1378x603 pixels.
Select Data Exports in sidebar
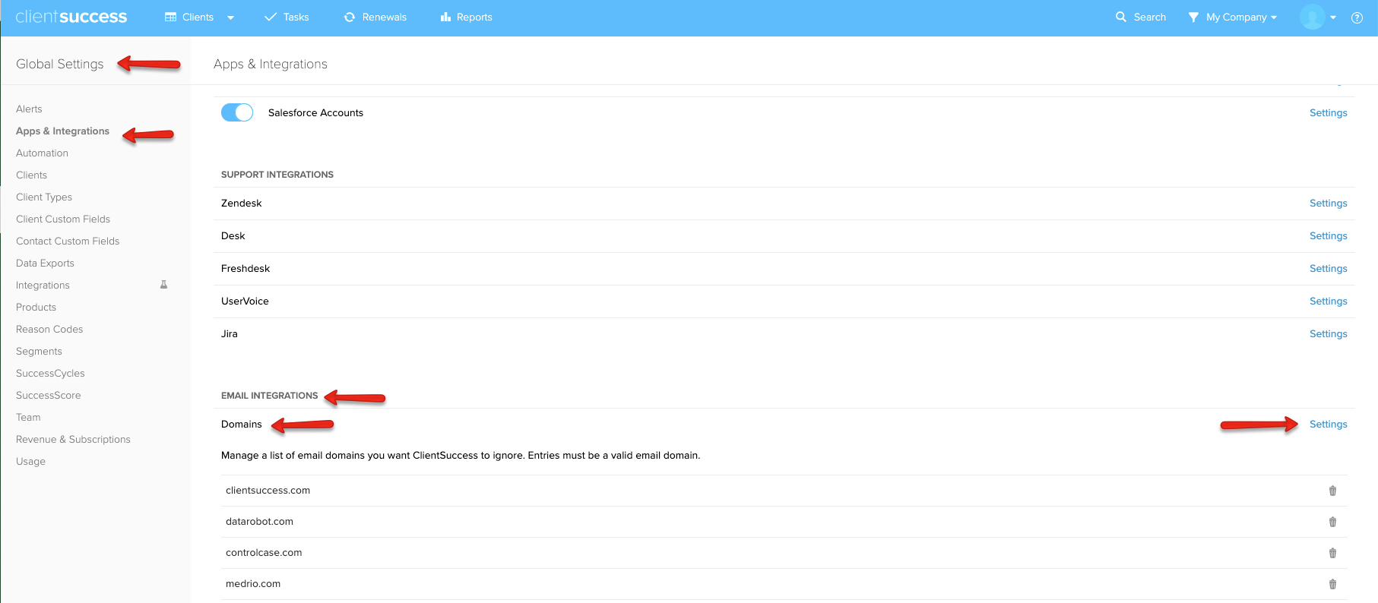[45, 263]
